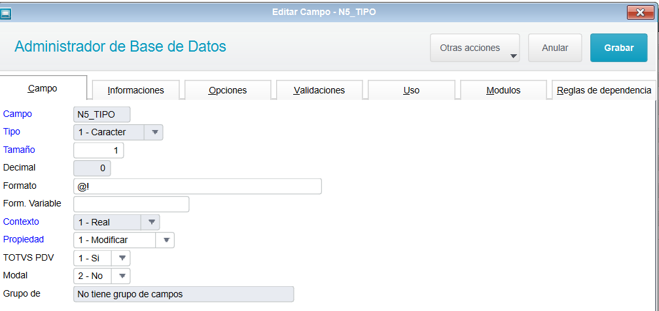
Task: Click the Anular button
Action: tap(555, 48)
